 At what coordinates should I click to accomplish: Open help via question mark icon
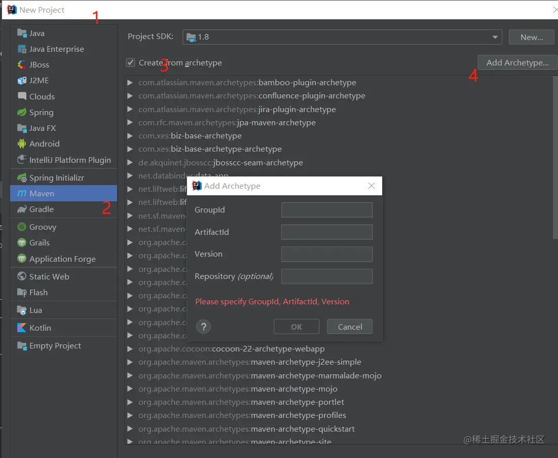point(204,327)
